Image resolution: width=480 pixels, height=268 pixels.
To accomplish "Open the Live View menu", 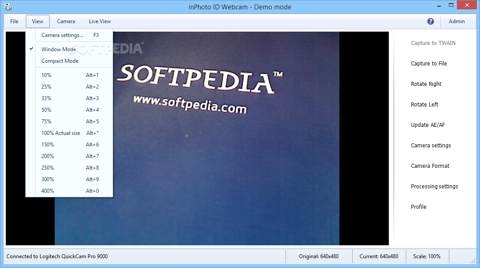I will [x=100, y=21].
